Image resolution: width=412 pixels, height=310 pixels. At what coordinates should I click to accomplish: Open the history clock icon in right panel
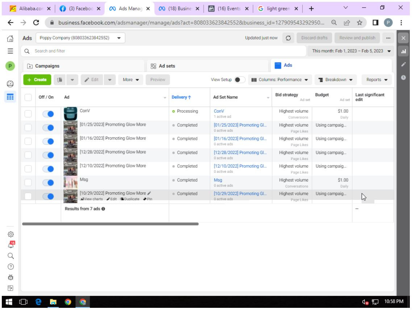pyautogui.click(x=403, y=77)
